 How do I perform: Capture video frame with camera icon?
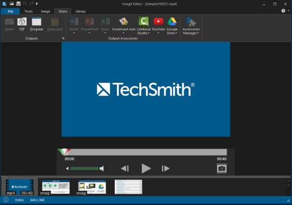click(x=221, y=168)
